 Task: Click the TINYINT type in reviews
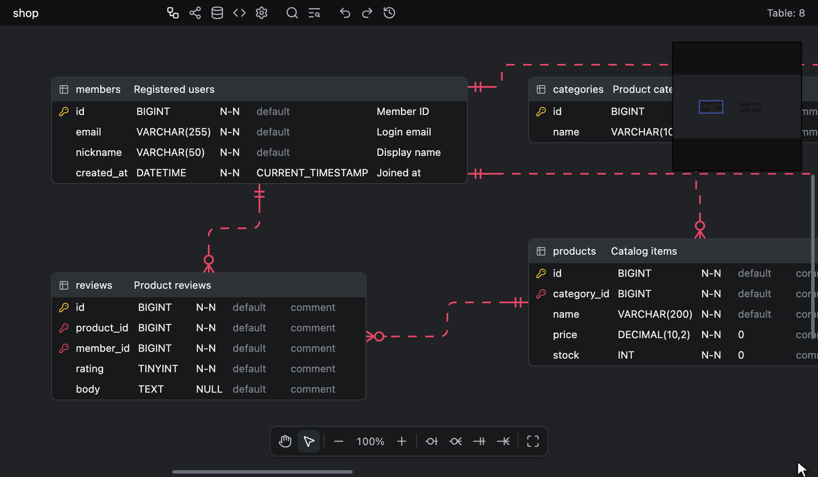(158, 369)
